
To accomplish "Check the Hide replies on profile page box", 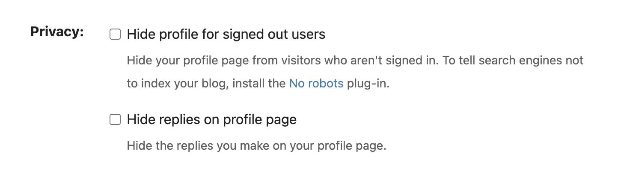I will [115, 120].
